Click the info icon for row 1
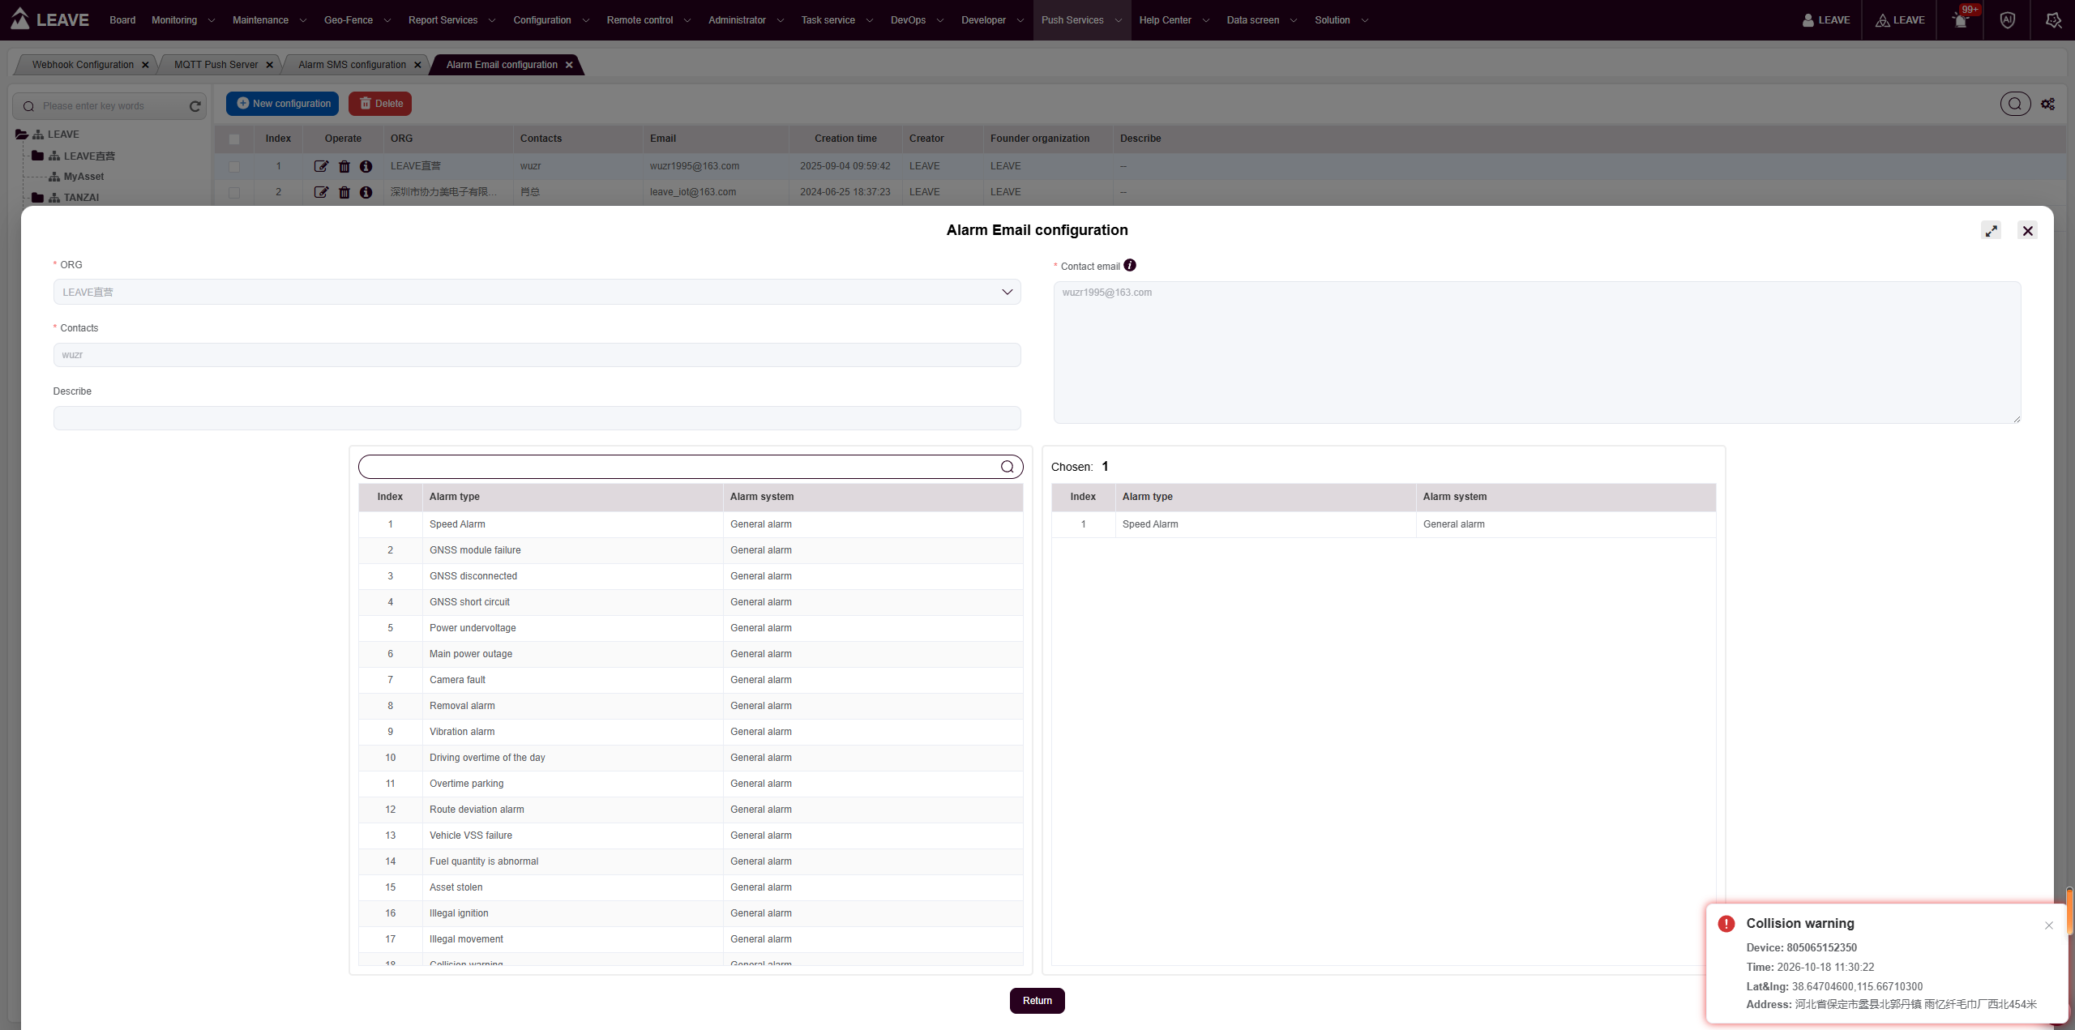Screen dimensions: 2075x1030 pos(366,166)
